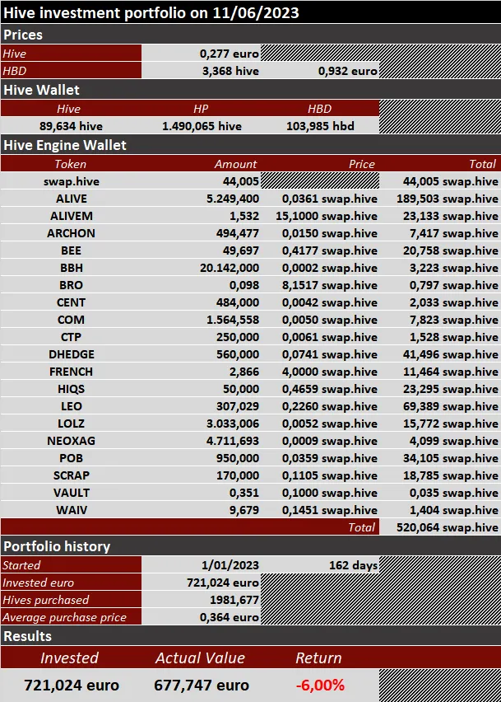Screen dimensions: 501x702
Task: Click the 'Amount' column header
Action: 235,164
